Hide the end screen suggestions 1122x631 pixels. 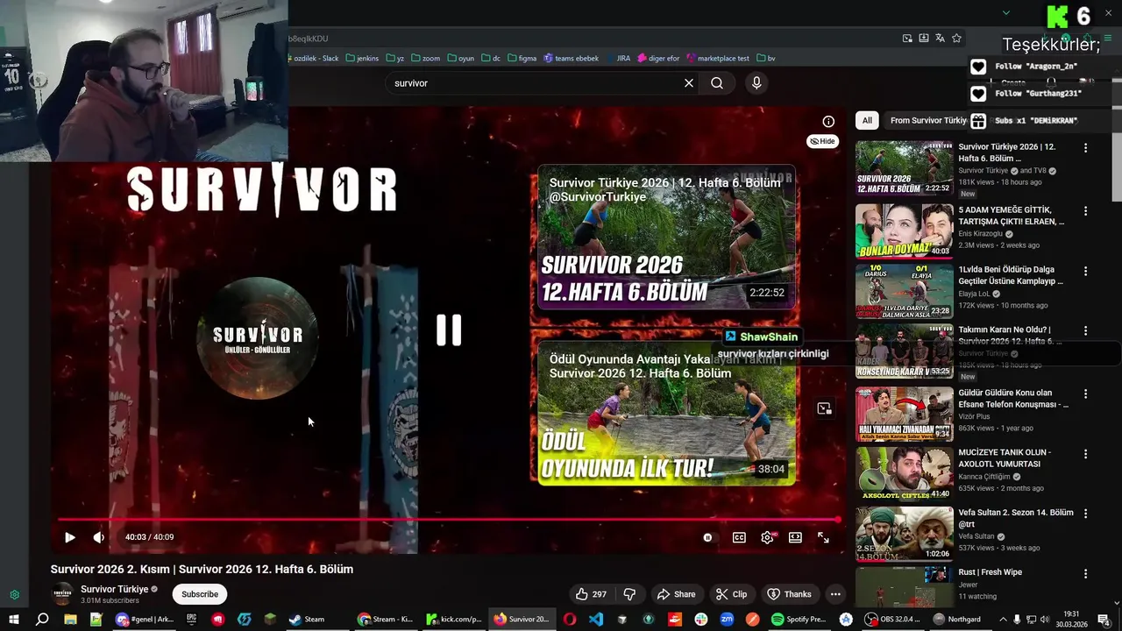[x=822, y=141]
